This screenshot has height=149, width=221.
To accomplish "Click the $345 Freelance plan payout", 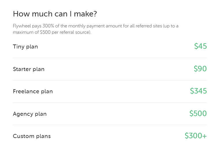I will click(x=198, y=91).
